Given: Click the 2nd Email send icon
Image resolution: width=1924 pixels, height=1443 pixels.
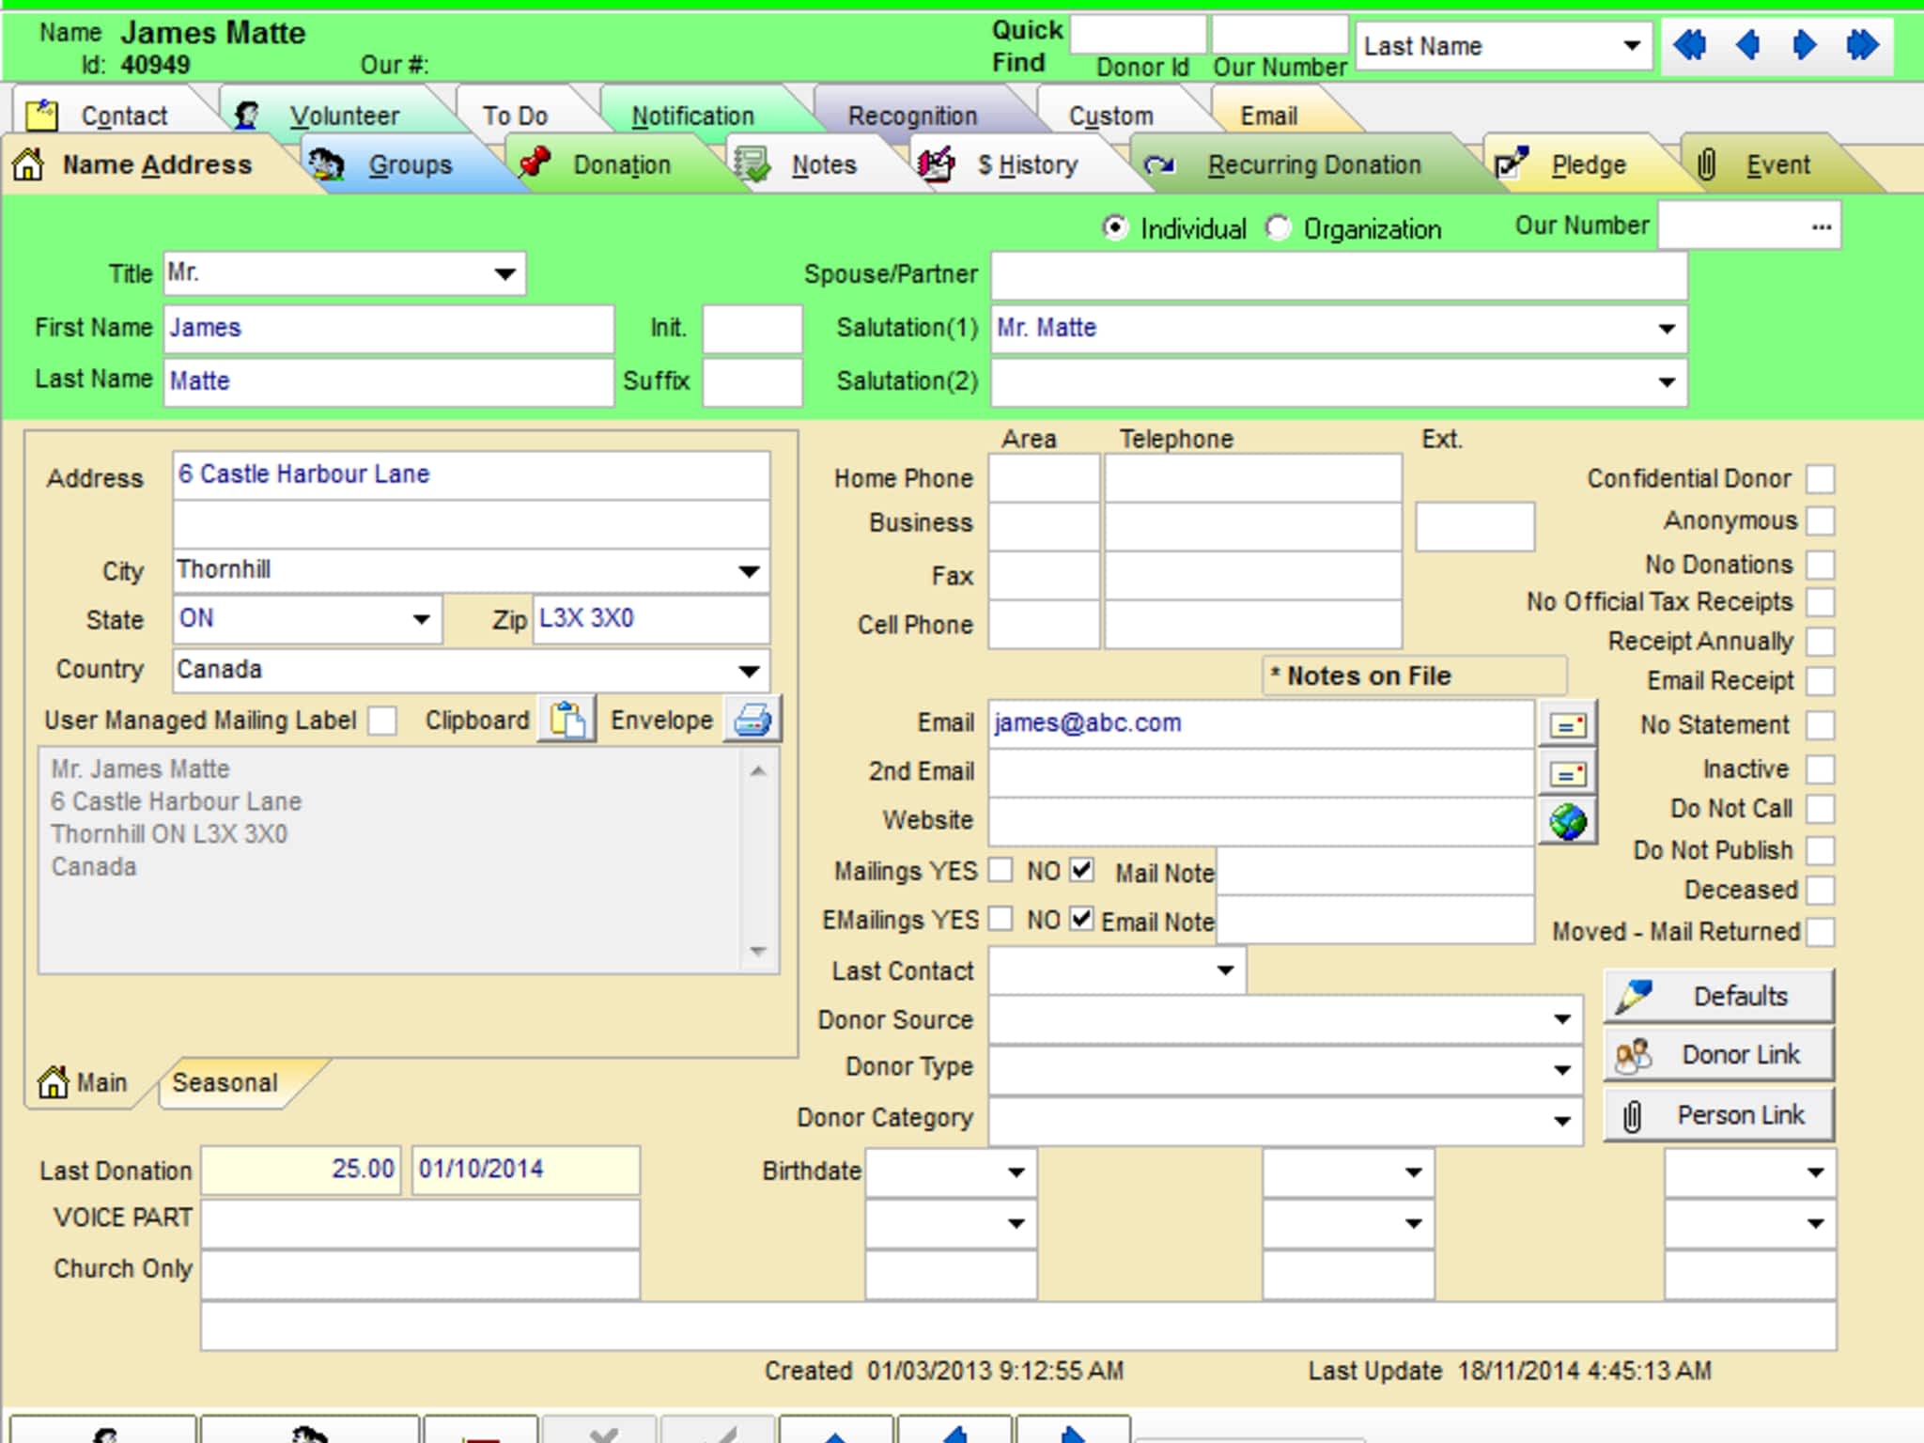Looking at the screenshot, I should 1568,773.
